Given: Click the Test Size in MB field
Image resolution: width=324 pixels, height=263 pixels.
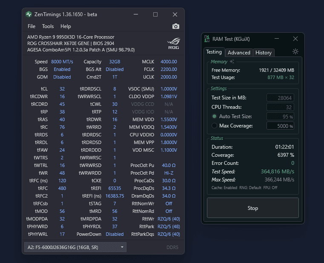Looking at the screenshot, I should pyautogui.click(x=280, y=98).
